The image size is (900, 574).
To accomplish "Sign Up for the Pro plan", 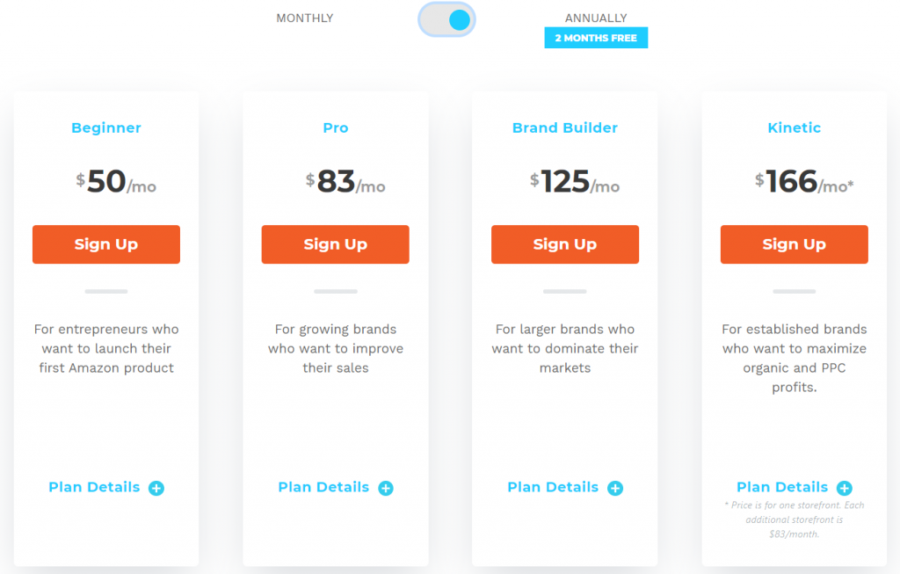I will (x=335, y=244).
